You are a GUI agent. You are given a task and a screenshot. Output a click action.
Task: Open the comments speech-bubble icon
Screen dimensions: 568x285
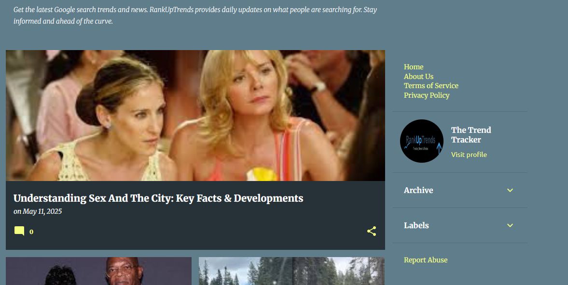pyautogui.click(x=19, y=231)
